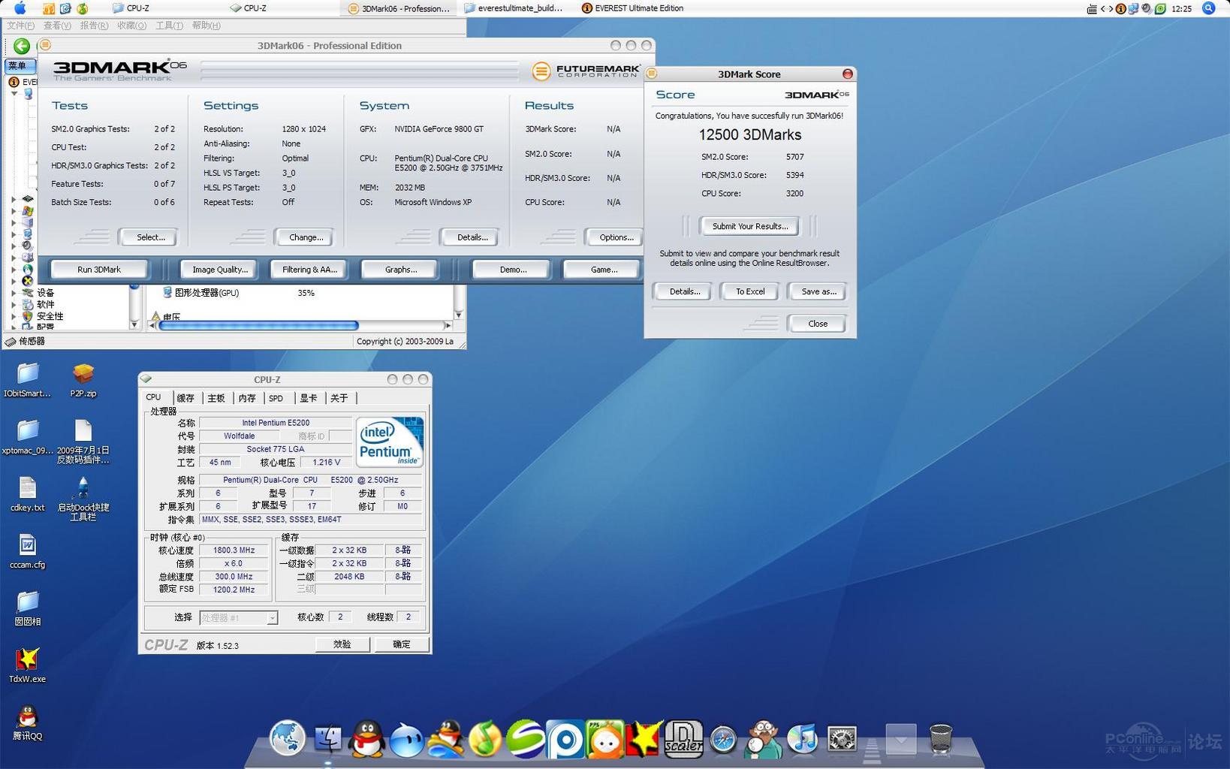Open the TdxW.exe desktop icon
This screenshot has height=769, width=1230.
28,660
